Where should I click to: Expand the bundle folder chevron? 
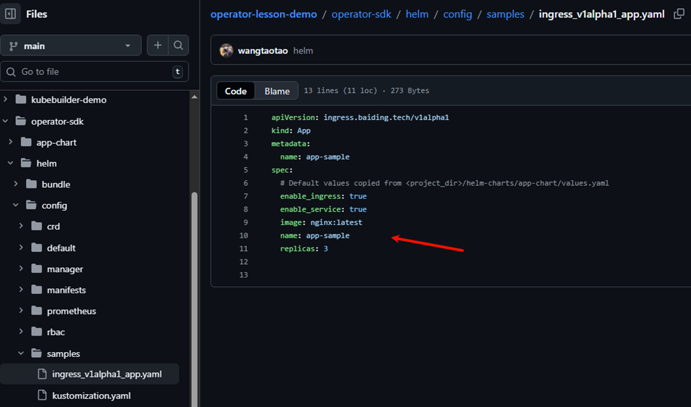point(16,184)
